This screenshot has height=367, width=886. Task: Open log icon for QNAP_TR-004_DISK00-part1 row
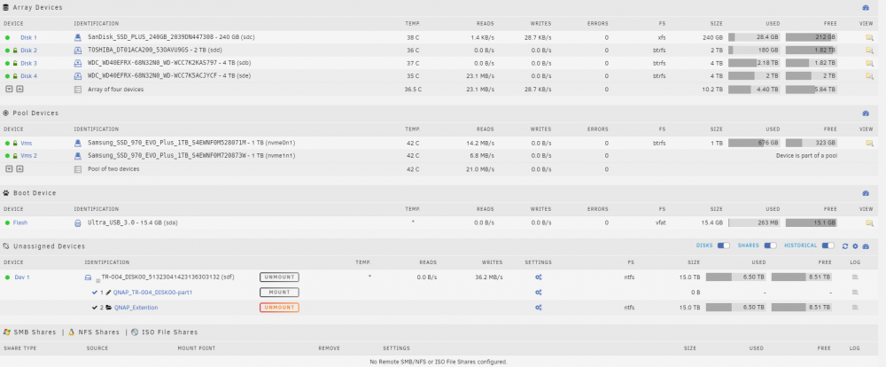[855, 293]
